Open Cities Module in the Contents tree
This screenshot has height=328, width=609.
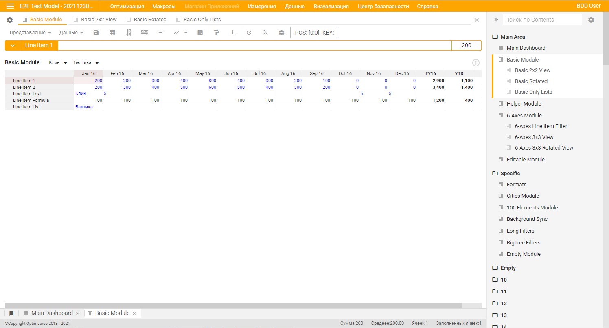523,196
